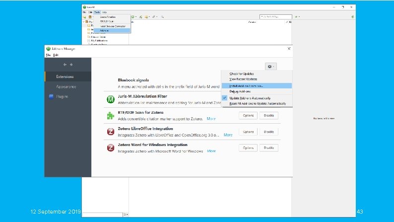Choose Reset All Add-ons to Update Automatically

coord(258,103)
